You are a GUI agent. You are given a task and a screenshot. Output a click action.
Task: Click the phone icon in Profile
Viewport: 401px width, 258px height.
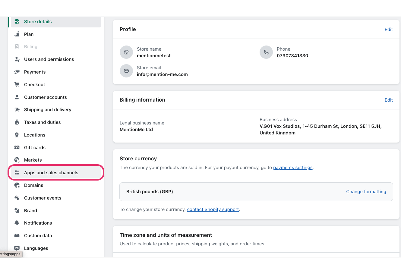[x=266, y=52]
